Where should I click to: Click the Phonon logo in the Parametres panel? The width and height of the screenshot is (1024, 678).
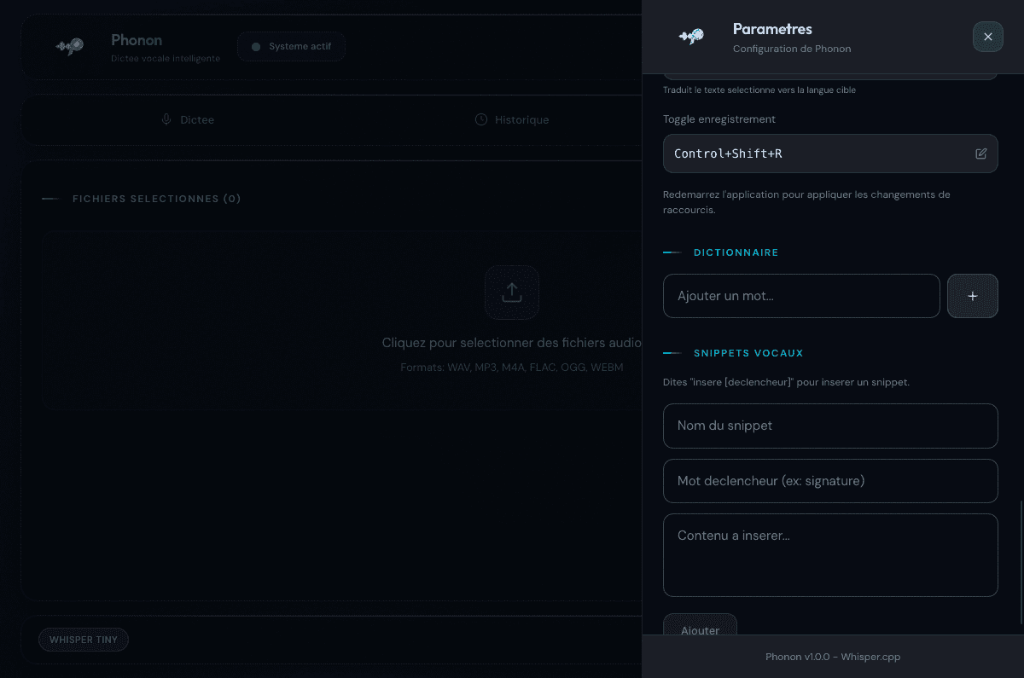(x=691, y=37)
